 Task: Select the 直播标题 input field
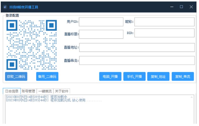point(101,34)
